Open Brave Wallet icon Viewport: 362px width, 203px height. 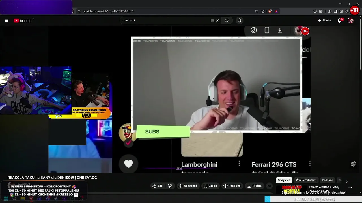point(341,11)
